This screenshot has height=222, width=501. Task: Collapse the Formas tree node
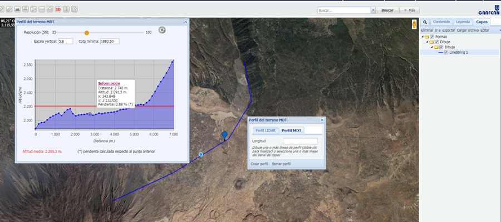pos(423,37)
